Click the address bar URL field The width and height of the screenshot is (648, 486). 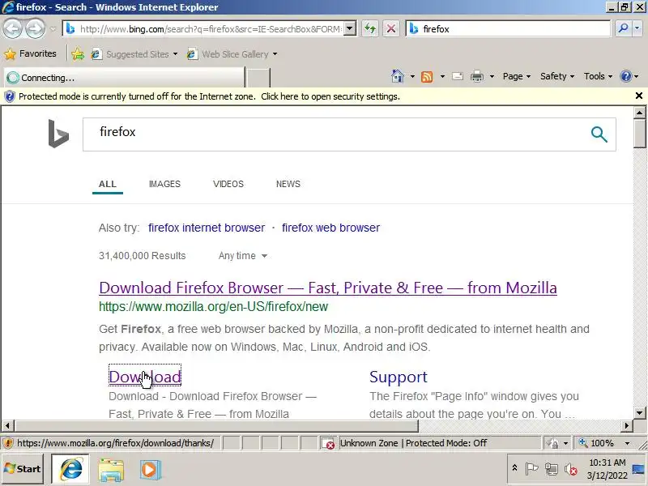tap(210, 29)
